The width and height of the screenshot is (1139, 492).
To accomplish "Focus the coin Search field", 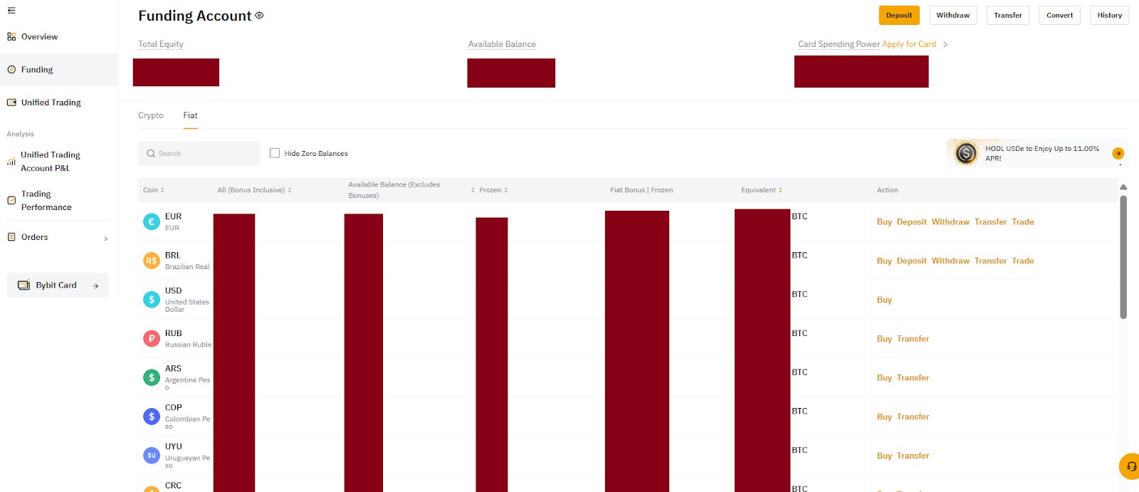I will click(199, 153).
